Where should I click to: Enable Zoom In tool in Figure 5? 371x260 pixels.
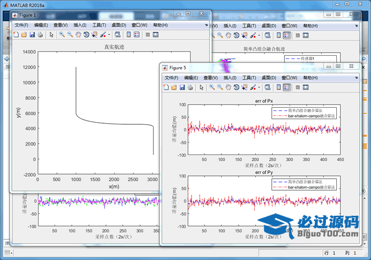(212, 87)
